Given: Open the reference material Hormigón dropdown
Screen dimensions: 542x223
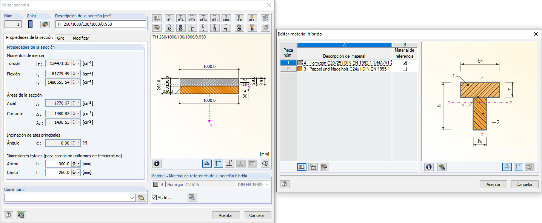Looking at the screenshot, I should (x=267, y=185).
